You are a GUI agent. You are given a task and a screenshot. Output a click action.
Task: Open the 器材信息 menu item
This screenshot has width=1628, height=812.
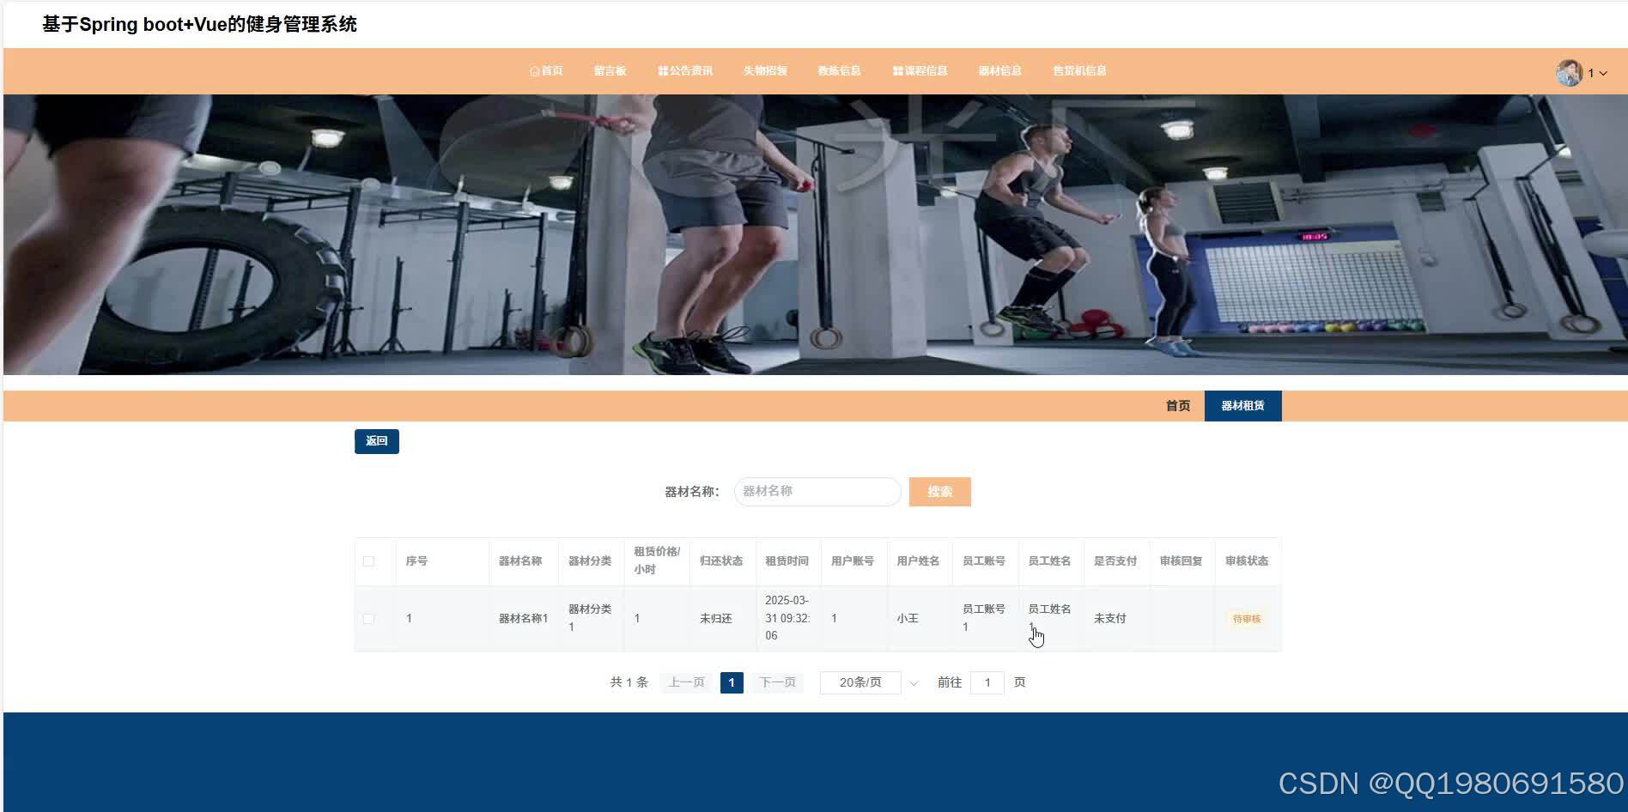pyautogui.click(x=999, y=71)
